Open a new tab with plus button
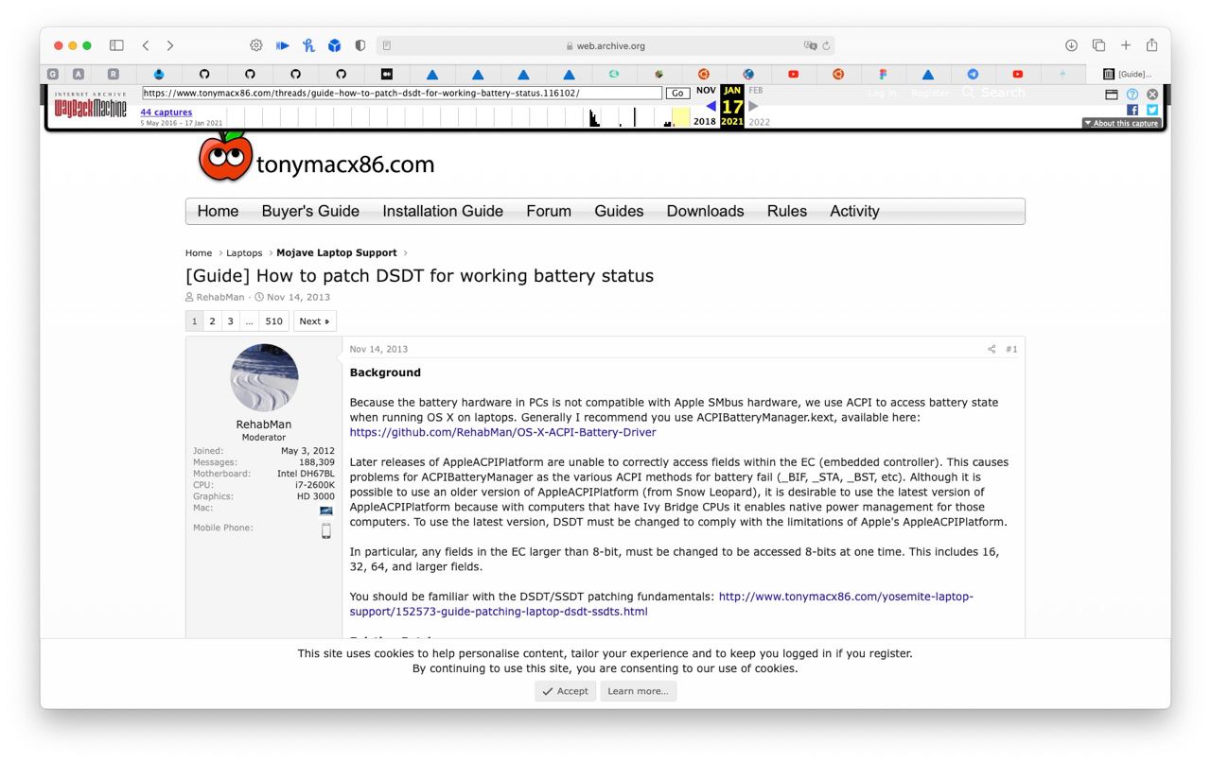The width and height of the screenshot is (1211, 762). tap(1126, 45)
